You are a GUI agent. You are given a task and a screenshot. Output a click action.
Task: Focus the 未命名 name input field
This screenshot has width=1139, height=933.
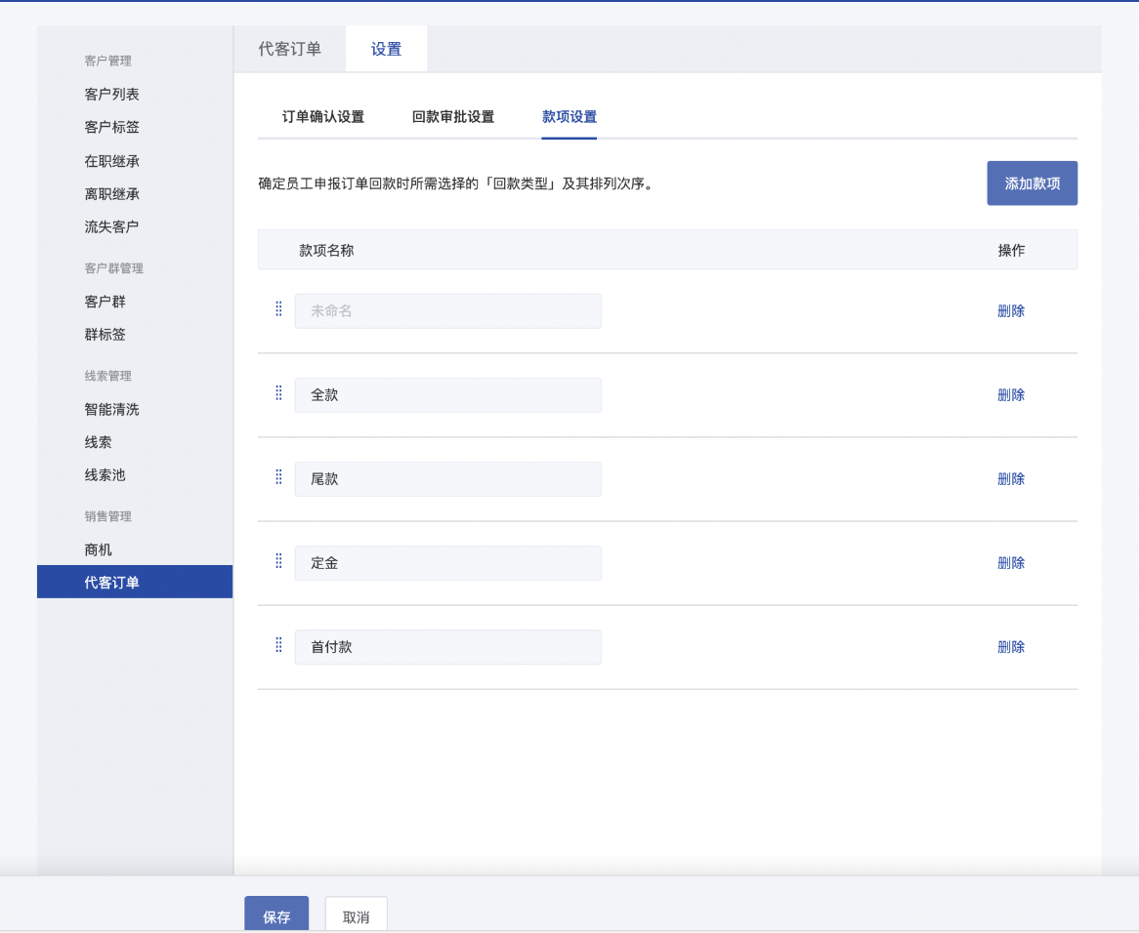(448, 311)
